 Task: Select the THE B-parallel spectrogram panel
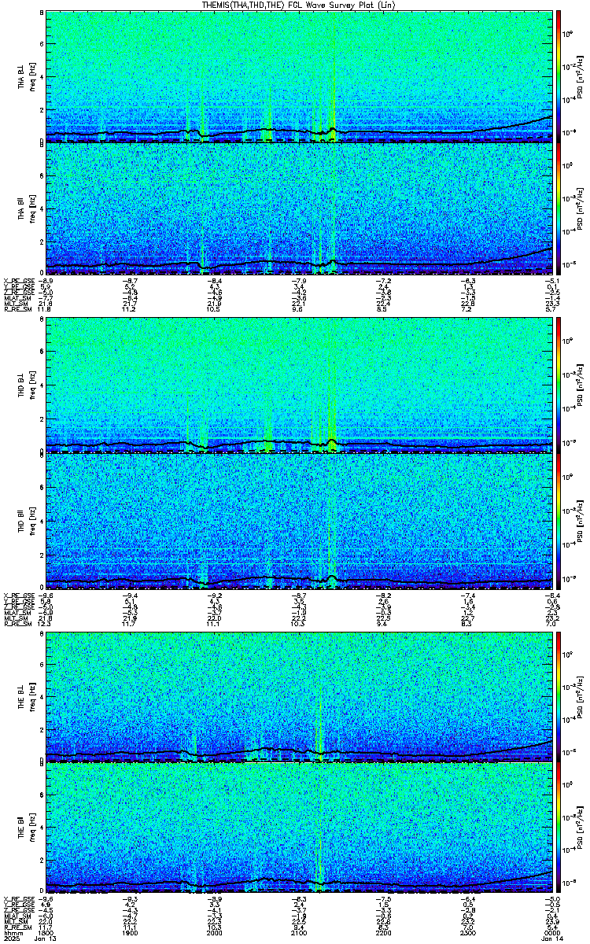pyautogui.click(x=300, y=829)
